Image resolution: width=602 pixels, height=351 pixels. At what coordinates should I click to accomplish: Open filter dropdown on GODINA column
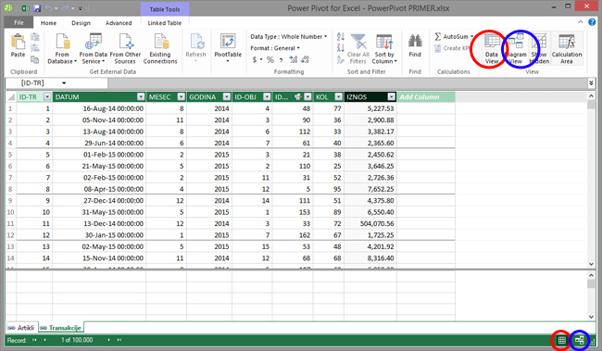pos(227,96)
